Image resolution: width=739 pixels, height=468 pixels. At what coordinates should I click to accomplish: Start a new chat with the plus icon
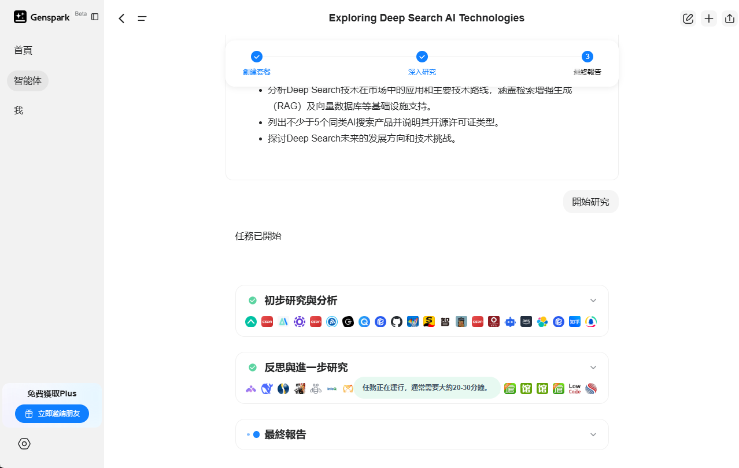[709, 18]
